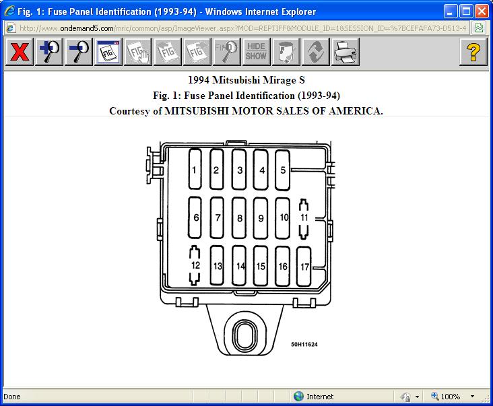Click the address bar URL field
Viewport: 493px width, 406px height.
pos(242,28)
